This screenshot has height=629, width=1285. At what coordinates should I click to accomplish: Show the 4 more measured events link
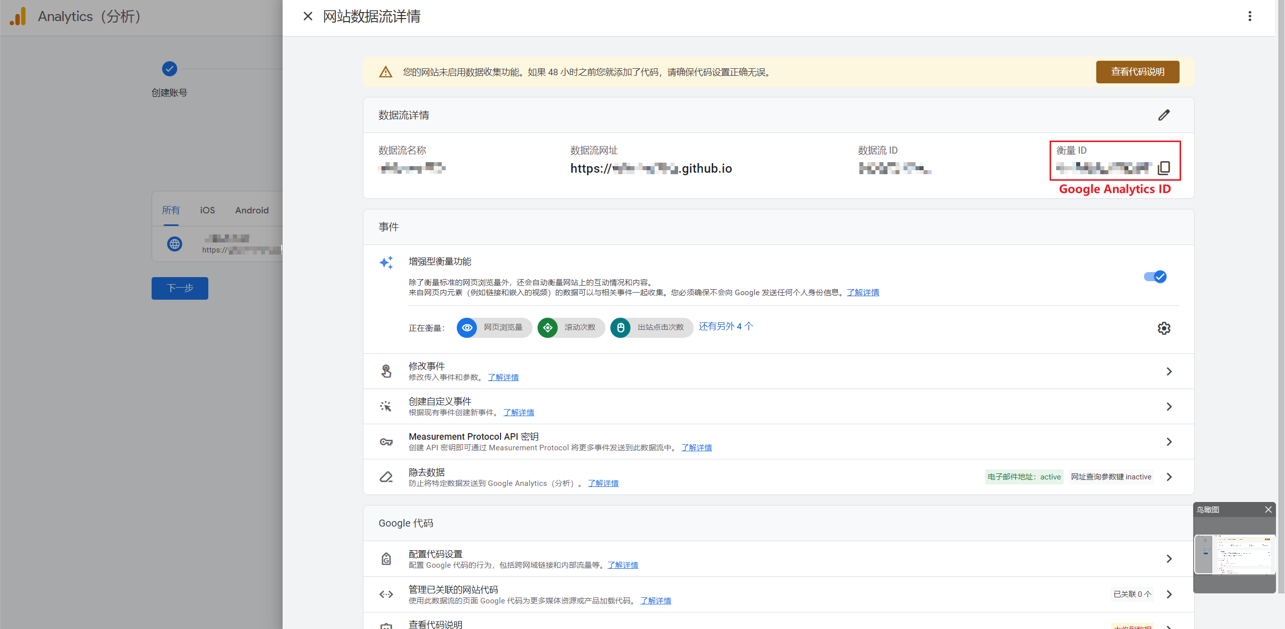[x=726, y=326]
